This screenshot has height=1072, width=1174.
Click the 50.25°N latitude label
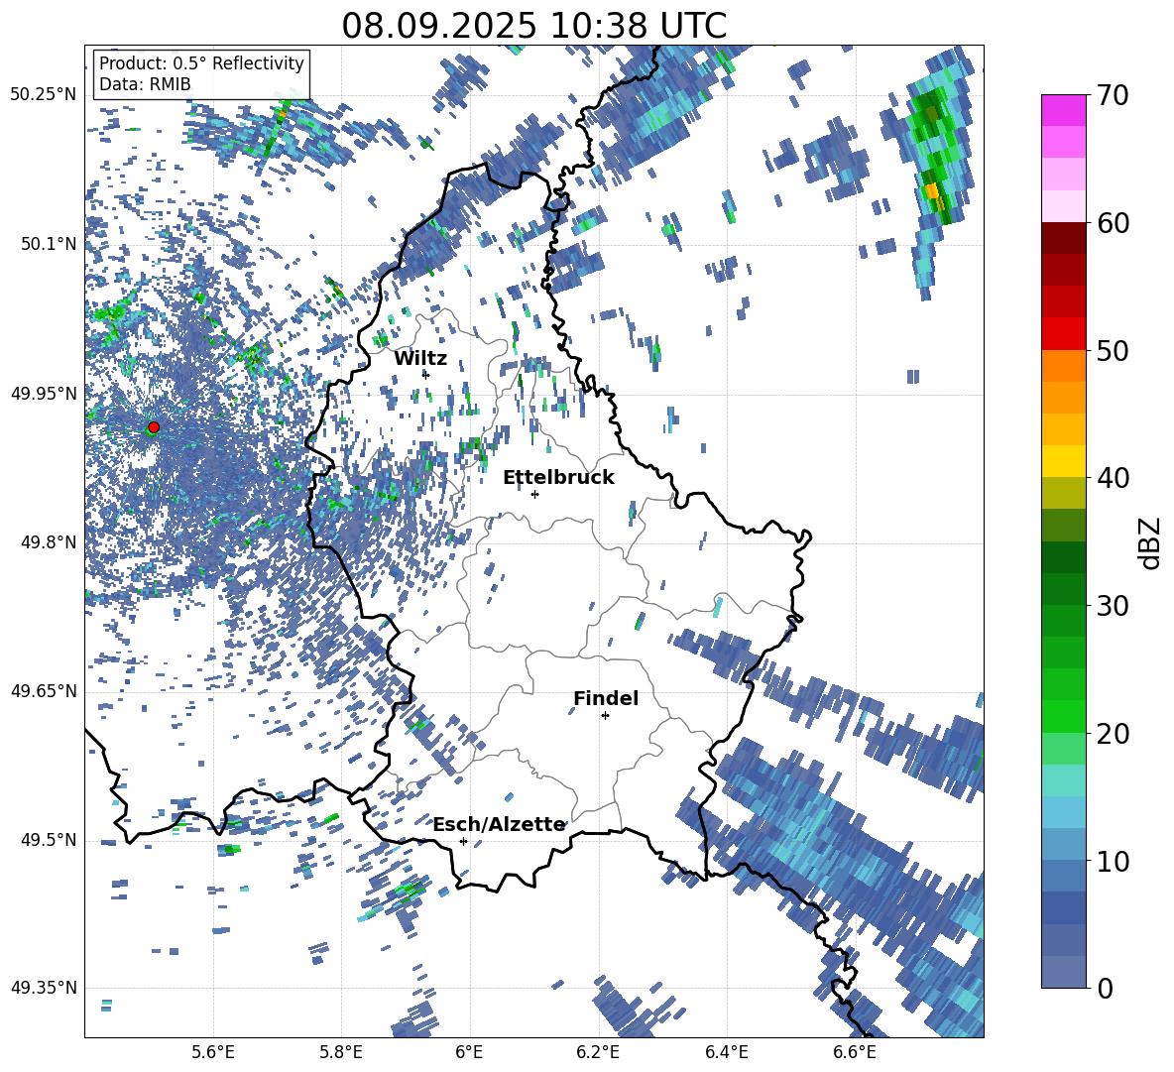[x=44, y=95]
